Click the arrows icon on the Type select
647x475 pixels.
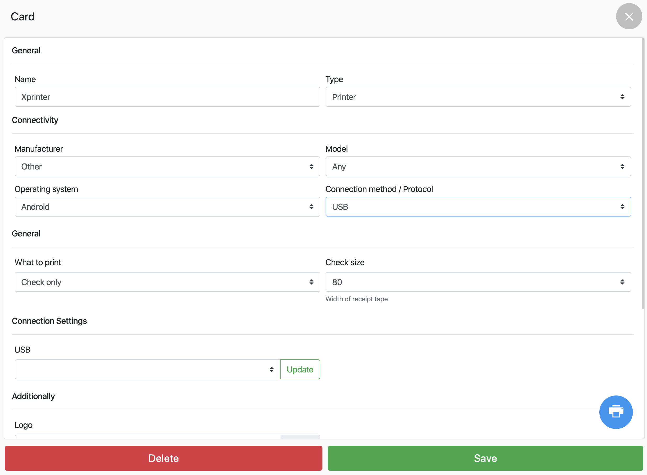(x=622, y=97)
